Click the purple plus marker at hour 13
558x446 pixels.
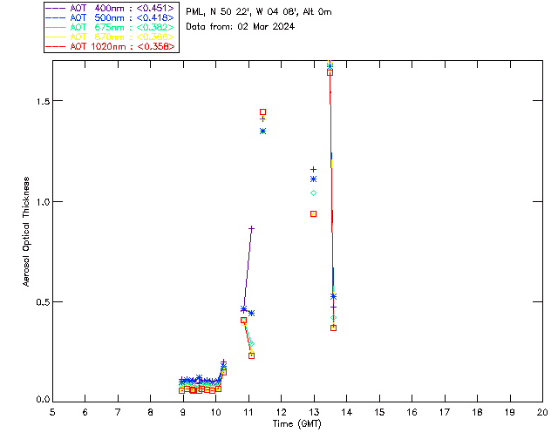point(314,169)
